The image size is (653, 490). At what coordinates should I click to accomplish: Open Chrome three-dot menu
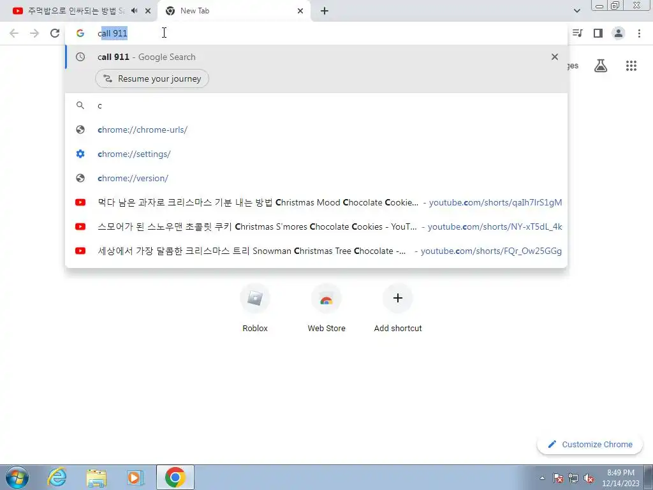(639, 33)
